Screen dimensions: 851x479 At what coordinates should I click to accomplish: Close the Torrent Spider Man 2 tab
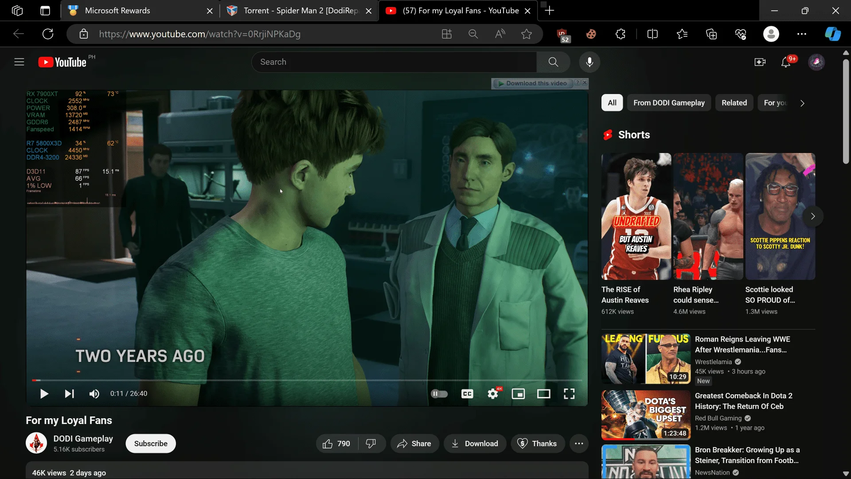pyautogui.click(x=368, y=11)
